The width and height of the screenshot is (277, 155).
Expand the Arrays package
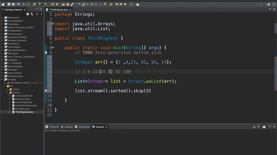point(7,89)
